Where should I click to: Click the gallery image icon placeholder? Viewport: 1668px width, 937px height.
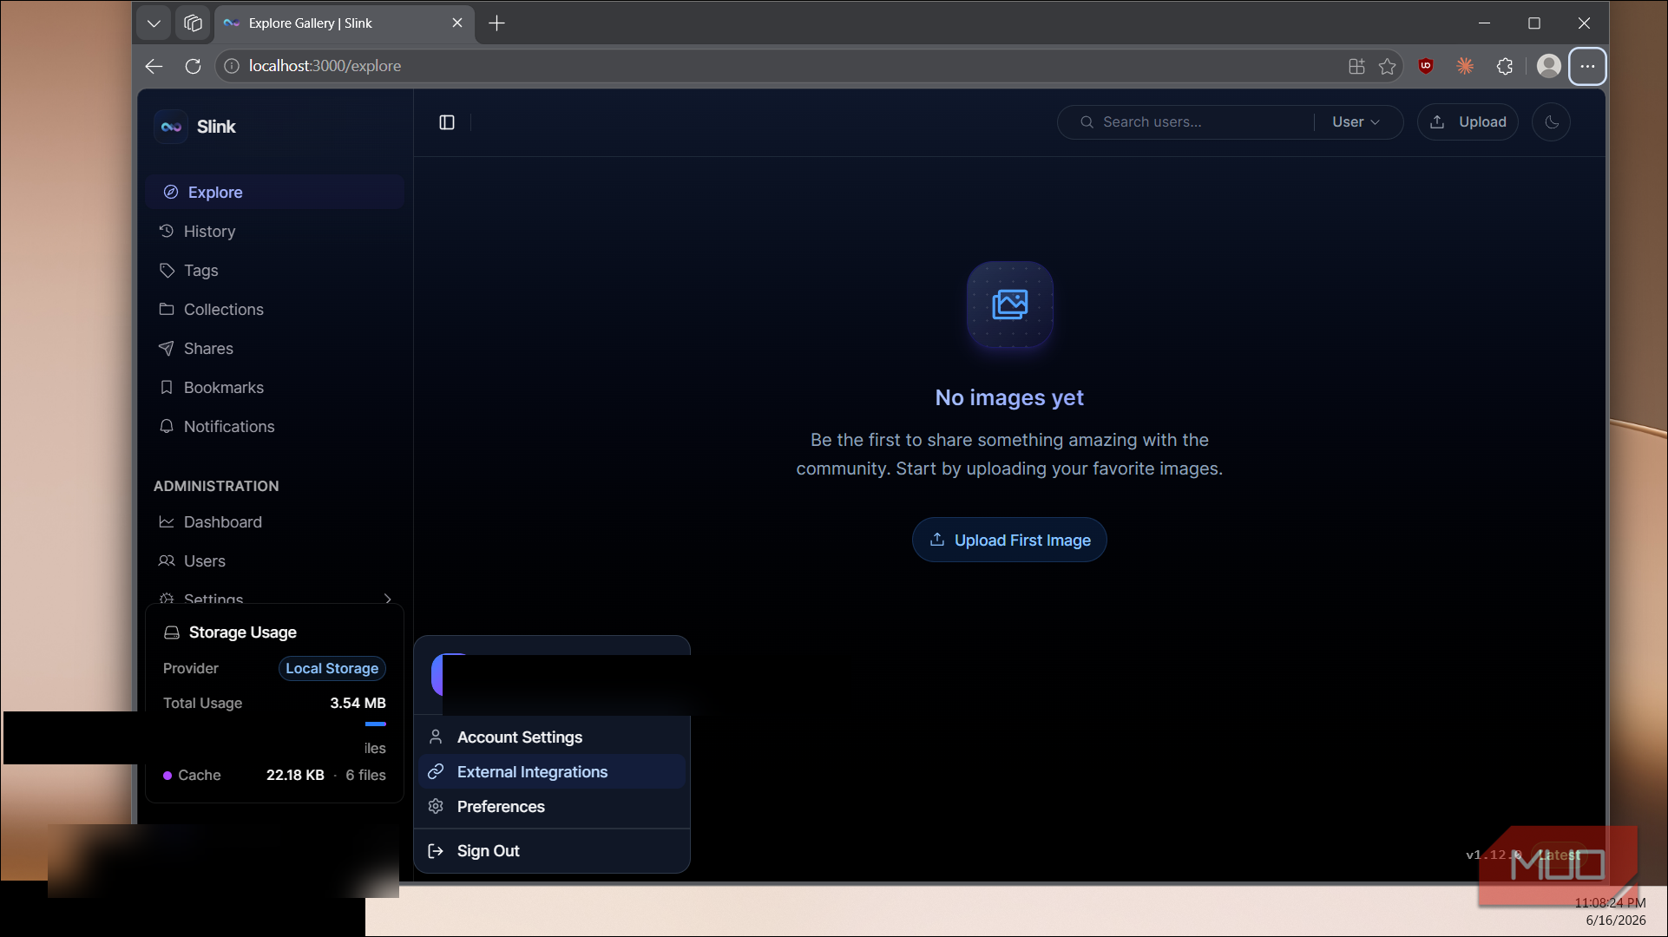[x=1009, y=305]
